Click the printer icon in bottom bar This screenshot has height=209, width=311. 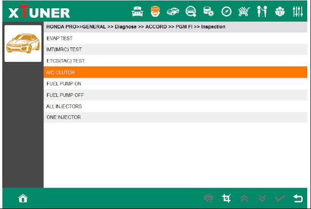point(208,198)
